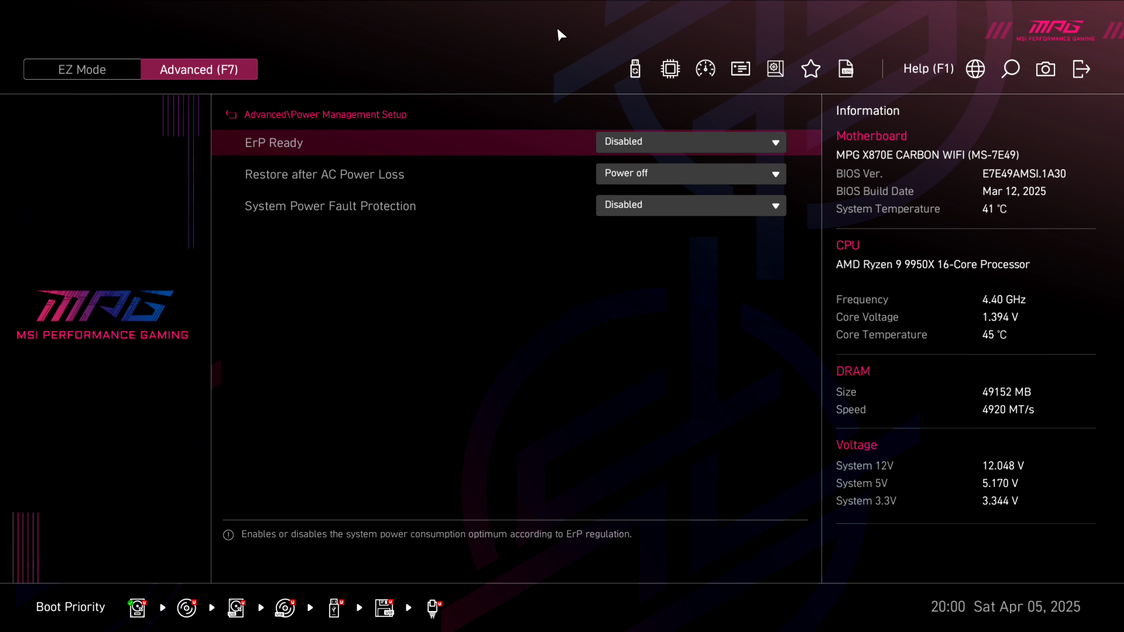Screen dimensions: 1124x632
Task: Open the LOG file icon
Action: (846, 69)
